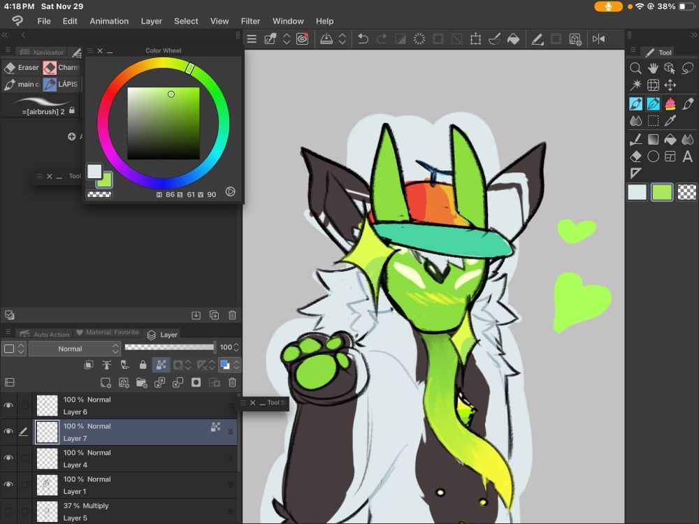Open layer palette color dropdown arrows

point(22,349)
